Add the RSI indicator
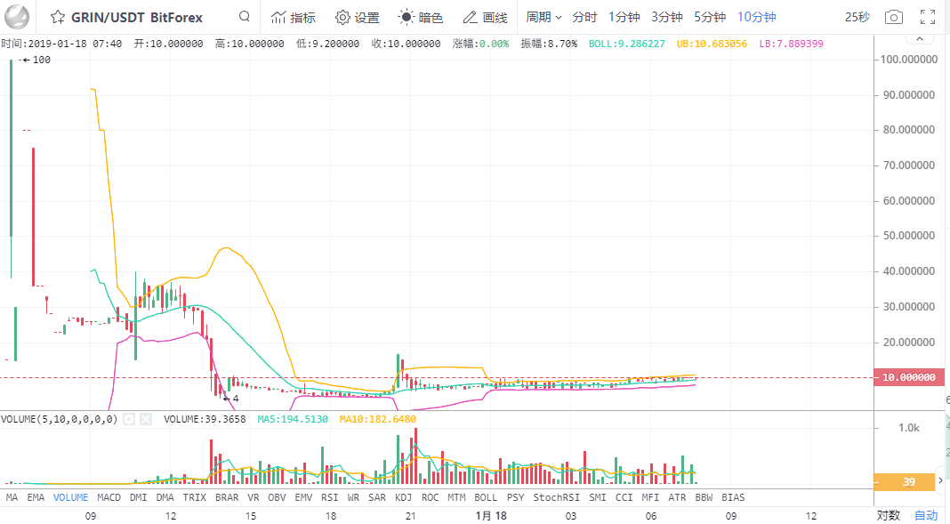 (330, 497)
